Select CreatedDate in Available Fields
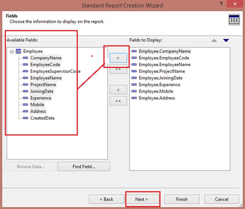The width and height of the screenshot is (245, 209). click(x=42, y=118)
